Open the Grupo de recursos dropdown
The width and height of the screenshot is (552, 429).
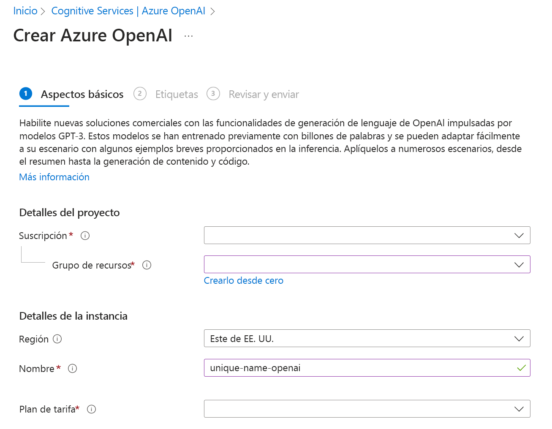click(367, 264)
